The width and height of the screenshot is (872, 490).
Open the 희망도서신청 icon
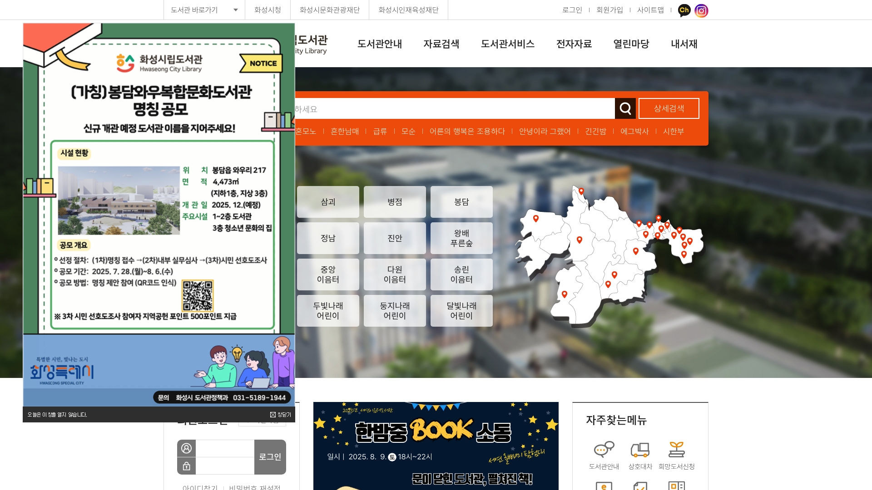pyautogui.click(x=676, y=449)
